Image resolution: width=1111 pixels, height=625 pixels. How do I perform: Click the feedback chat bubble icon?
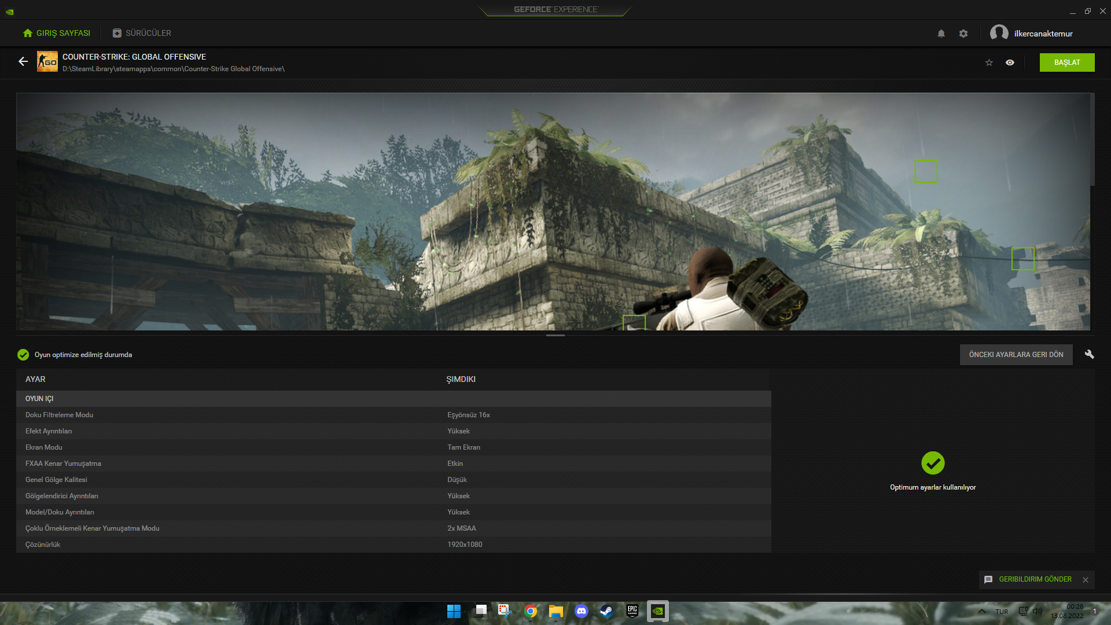[x=988, y=579]
